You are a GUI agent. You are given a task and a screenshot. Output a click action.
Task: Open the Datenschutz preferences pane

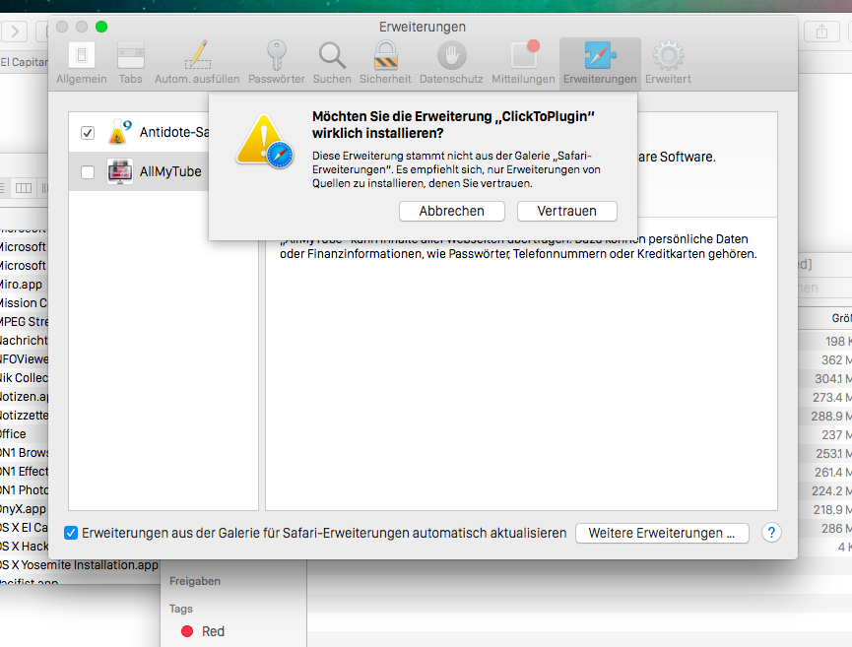pyautogui.click(x=451, y=63)
